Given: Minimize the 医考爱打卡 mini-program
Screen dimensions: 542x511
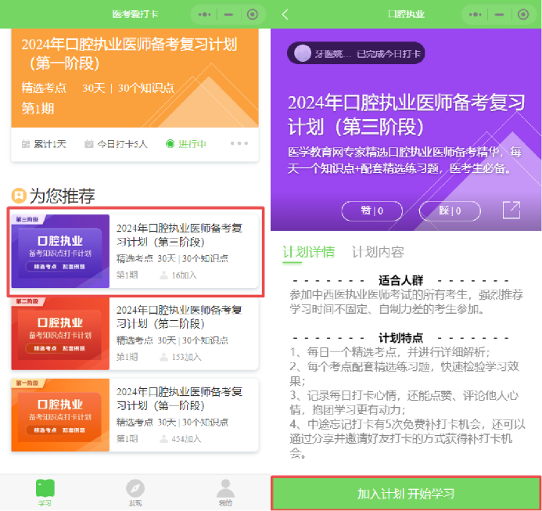Looking at the screenshot, I should tap(228, 14).
